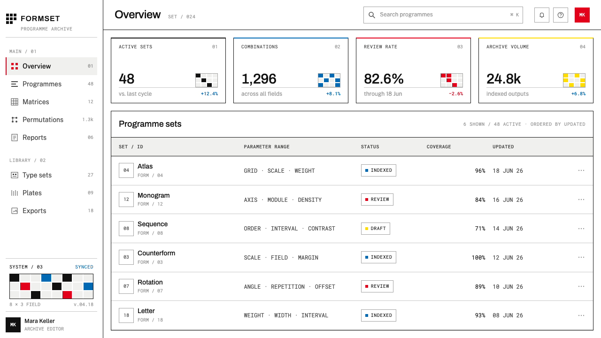Click the REVIEW status badge for Monogram

pos(377,200)
